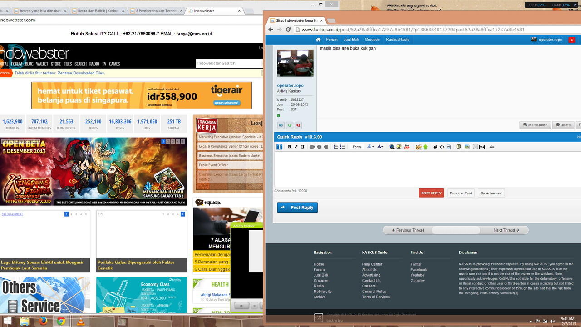This screenshot has height=327, width=581.
Task: Switch to Indowebster tab in left browser
Action: [213, 10]
